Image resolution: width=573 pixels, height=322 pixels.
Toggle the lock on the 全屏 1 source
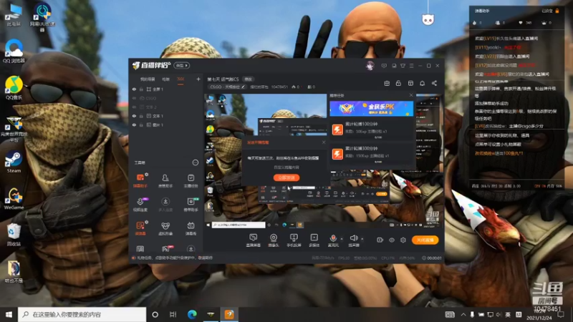(141, 89)
